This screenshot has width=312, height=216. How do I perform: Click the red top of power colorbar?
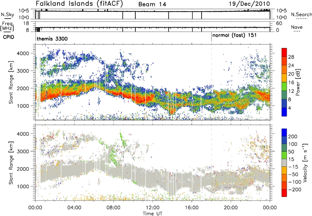tap(284, 52)
